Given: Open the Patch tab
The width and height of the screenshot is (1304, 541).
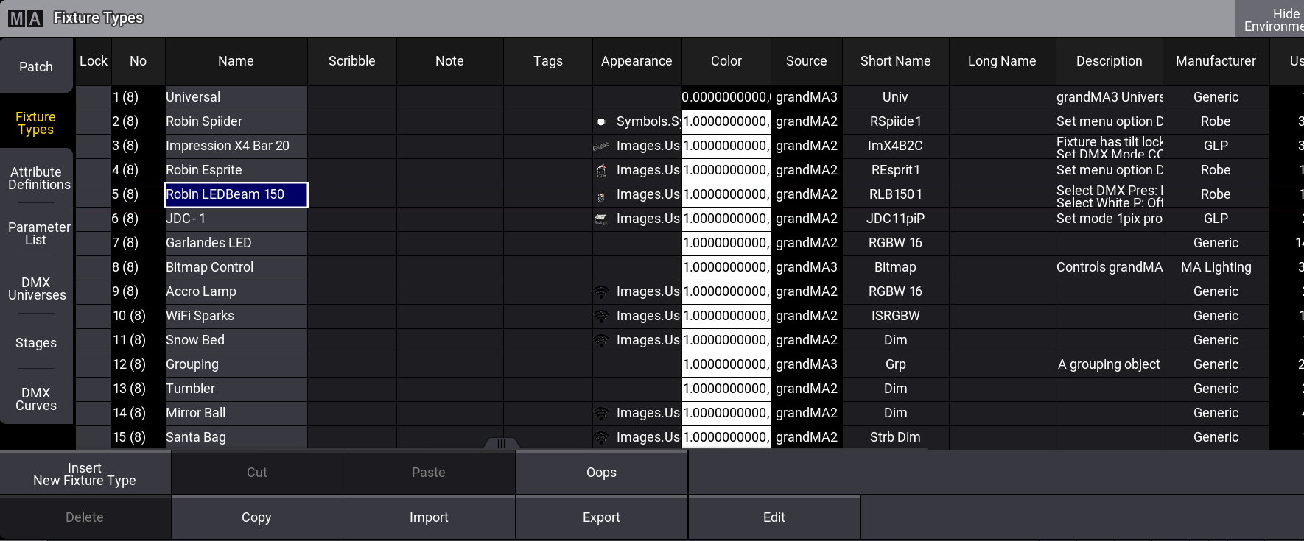Looking at the screenshot, I should 36,66.
